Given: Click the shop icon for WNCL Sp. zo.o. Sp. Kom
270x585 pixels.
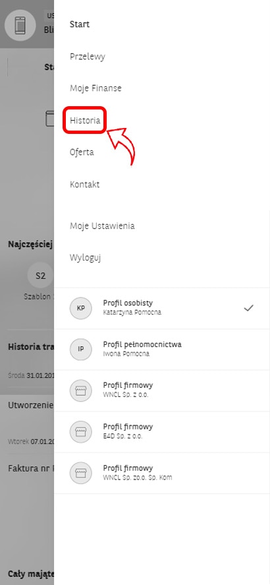Looking at the screenshot, I should pos(80,473).
